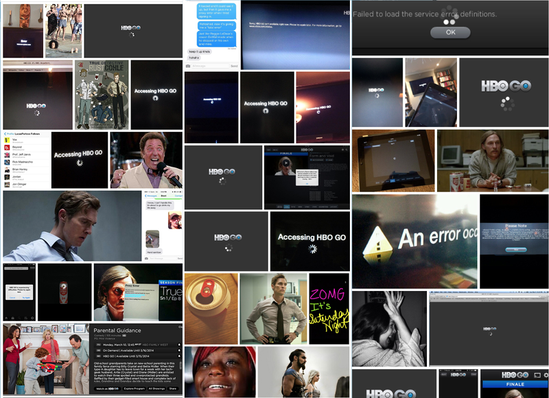The width and height of the screenshot is (549, 398).
Task: Click the iMessage text input field
Action: pyautogui.click(x=209, y=66)
